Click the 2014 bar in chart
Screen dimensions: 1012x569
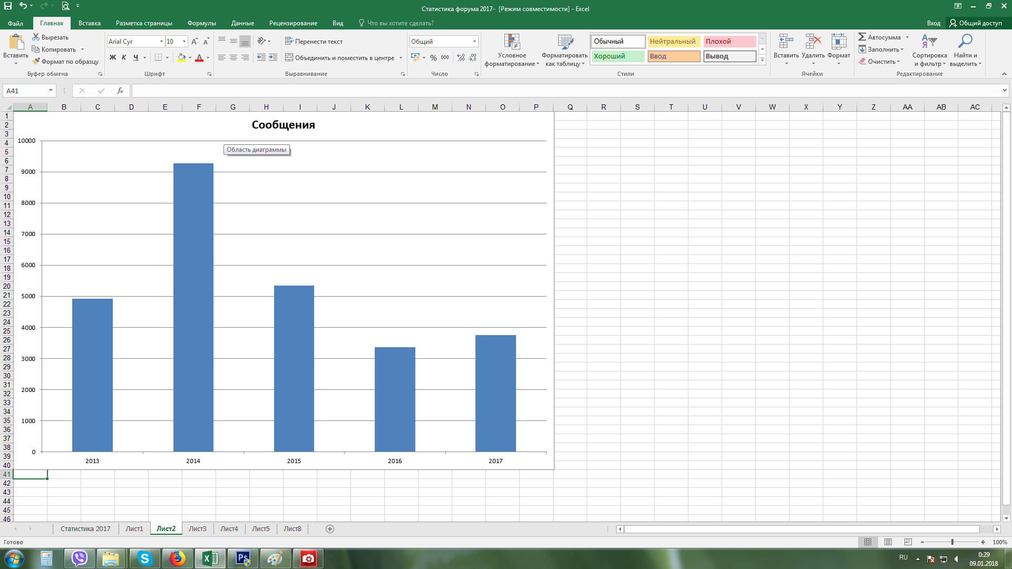pyautogui.click(x=193, y=307)
